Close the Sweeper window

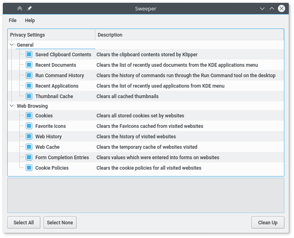pos(282,8)
